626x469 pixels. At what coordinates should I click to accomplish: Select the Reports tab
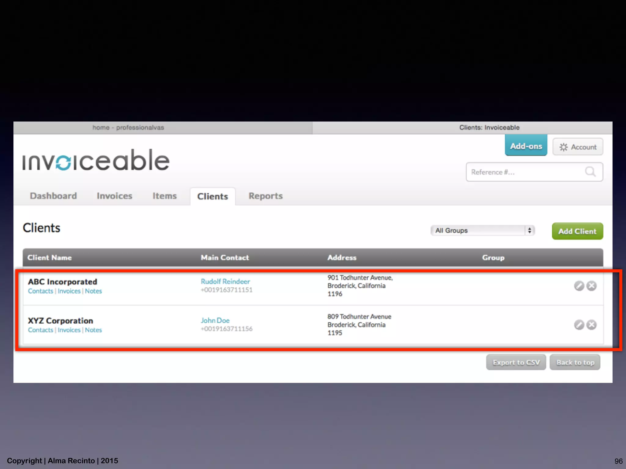point(265,196)
